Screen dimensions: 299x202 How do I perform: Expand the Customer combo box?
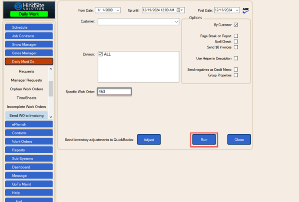(176, 22)
